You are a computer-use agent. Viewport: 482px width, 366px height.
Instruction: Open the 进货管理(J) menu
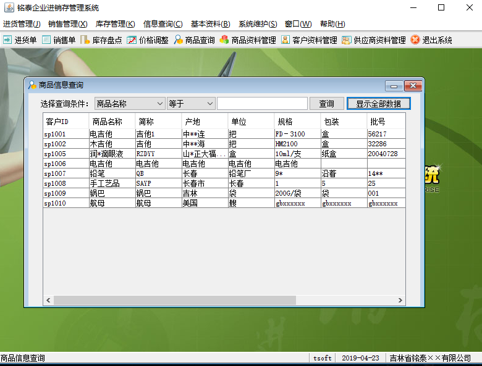pos(22,24)
